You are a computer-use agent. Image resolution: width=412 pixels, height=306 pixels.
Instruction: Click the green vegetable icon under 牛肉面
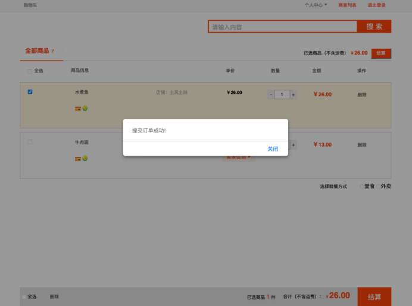[85, 158]
